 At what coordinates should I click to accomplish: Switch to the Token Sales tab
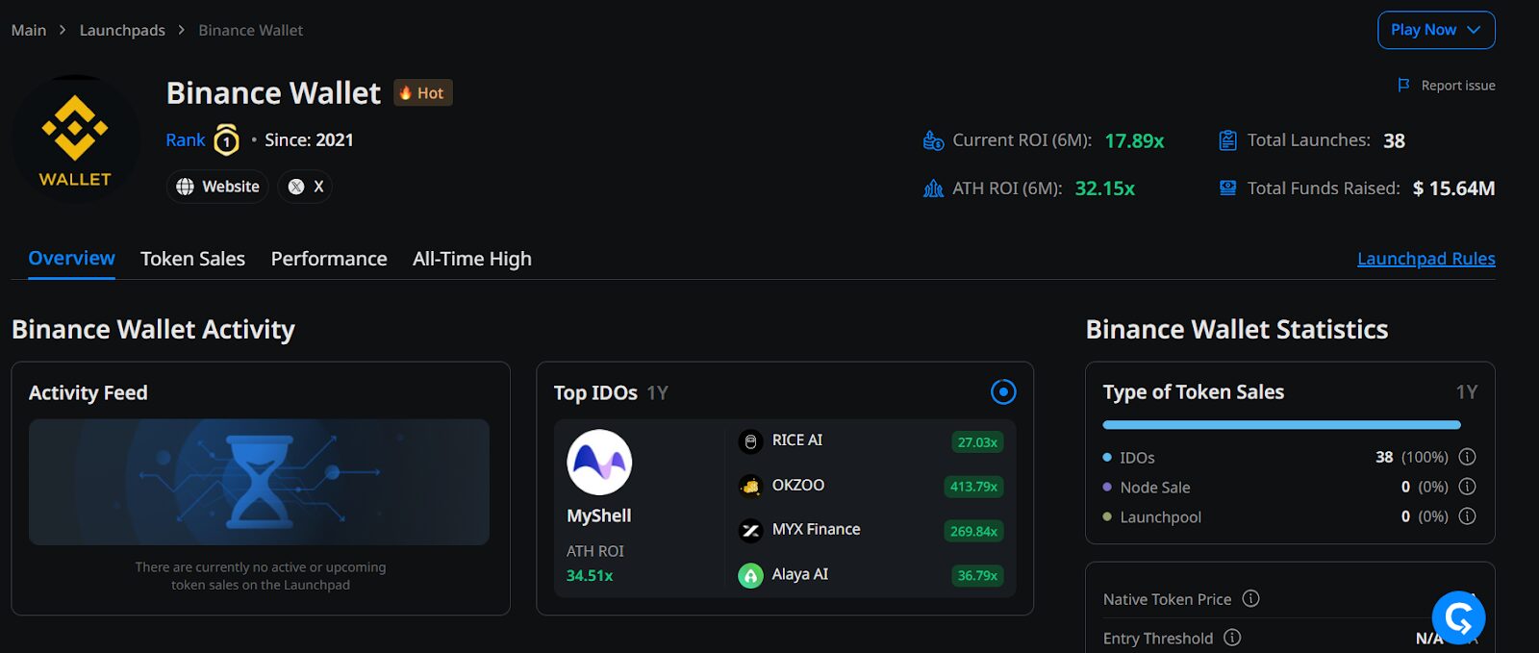pyautogui.click(x=192, y=259)
